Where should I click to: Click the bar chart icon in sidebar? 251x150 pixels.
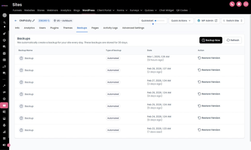click(x=4, y=132)
